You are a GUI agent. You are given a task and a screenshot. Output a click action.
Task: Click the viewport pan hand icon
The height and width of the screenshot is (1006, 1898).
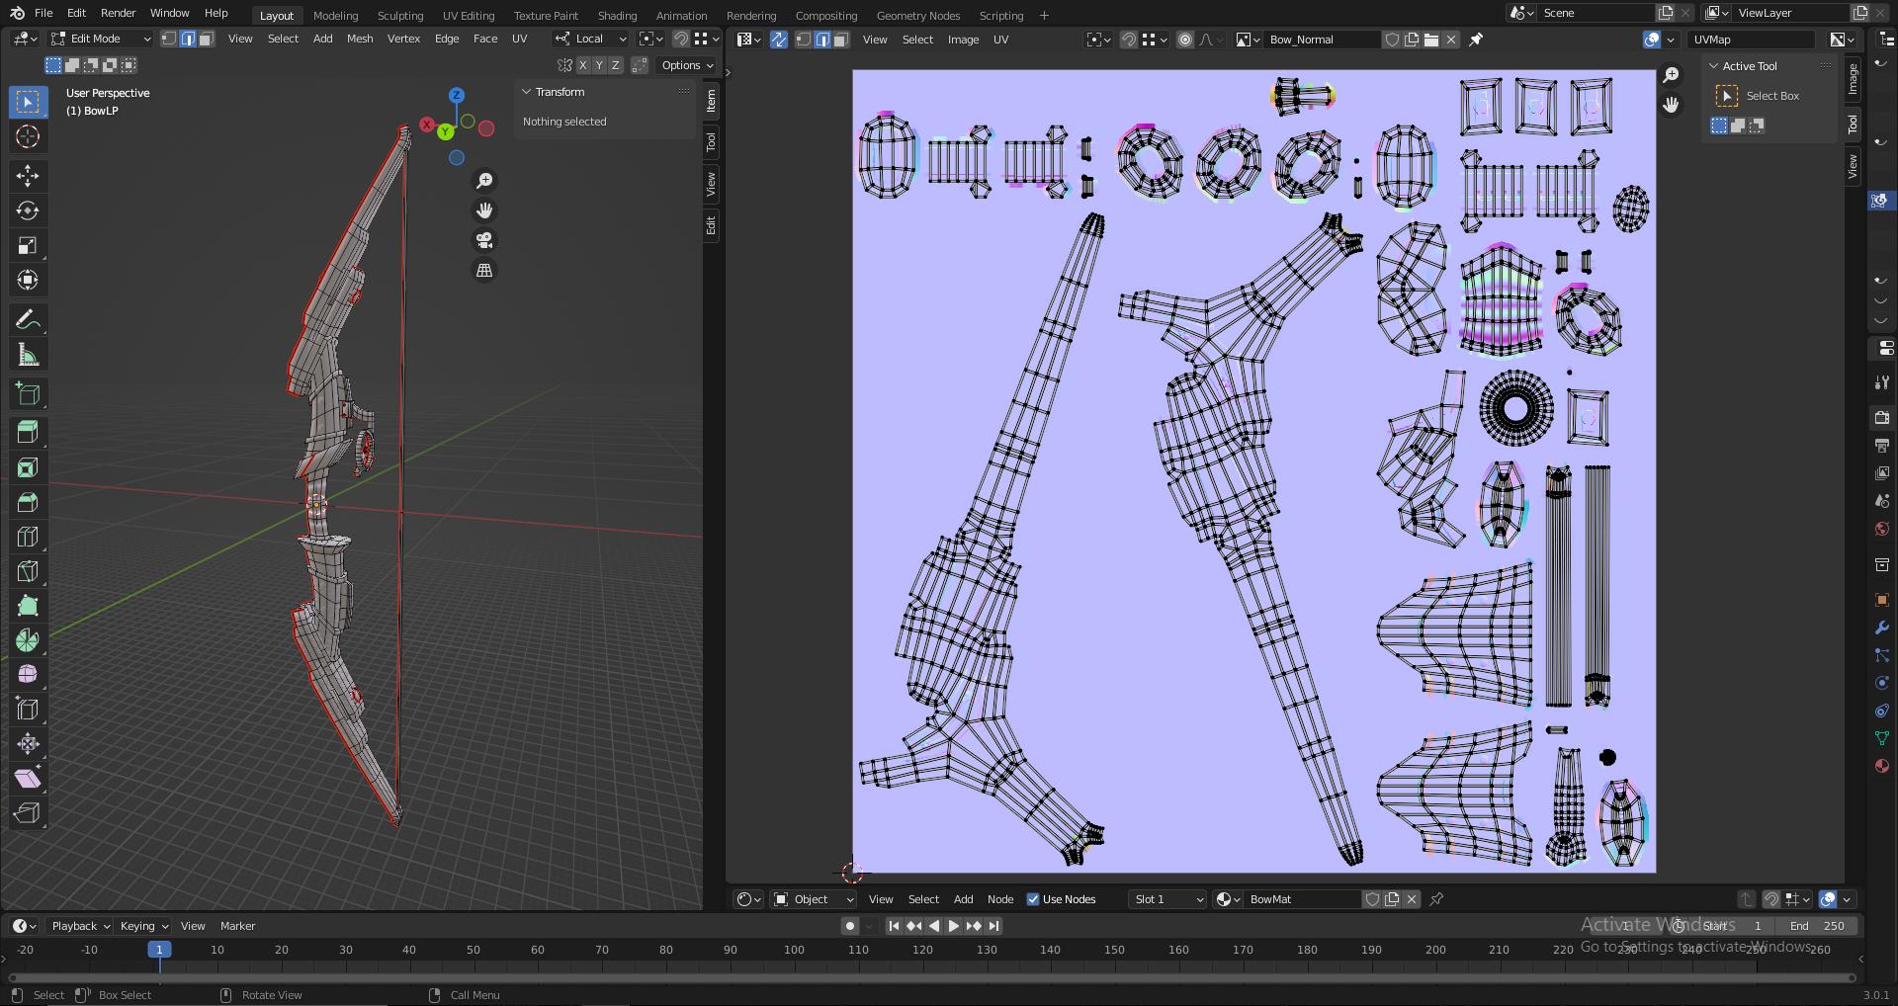click(484, 210)
